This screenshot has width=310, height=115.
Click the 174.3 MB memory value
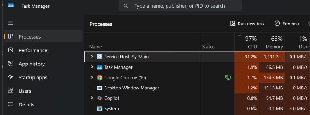click(x=273, y=78)
